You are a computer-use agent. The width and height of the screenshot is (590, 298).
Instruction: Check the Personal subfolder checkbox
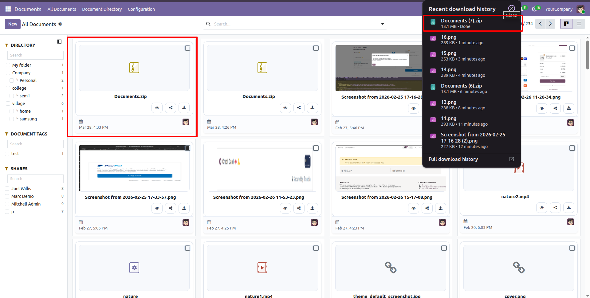[x=12, y=80]
